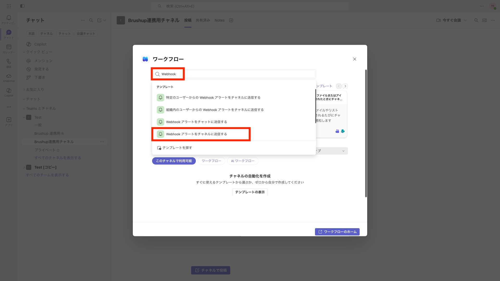This screenshot has height=281, width=500.
Task: Switch to the 共有済み tab
Action: point(203,20)
